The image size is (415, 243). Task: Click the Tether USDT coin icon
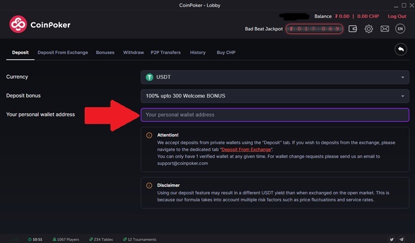(149, 77)
